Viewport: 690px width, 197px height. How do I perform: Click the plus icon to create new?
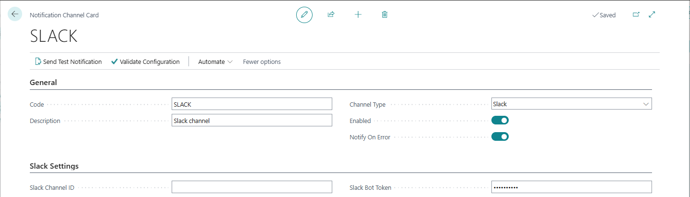358,15
